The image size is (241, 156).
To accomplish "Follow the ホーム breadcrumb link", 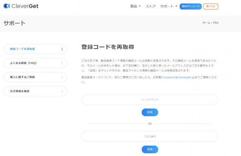I will point(207,23).
